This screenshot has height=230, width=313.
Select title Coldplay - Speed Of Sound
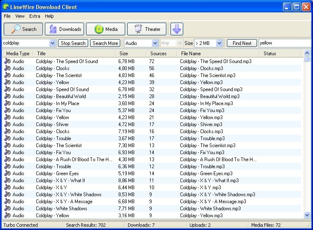click(x=62, y=89)
